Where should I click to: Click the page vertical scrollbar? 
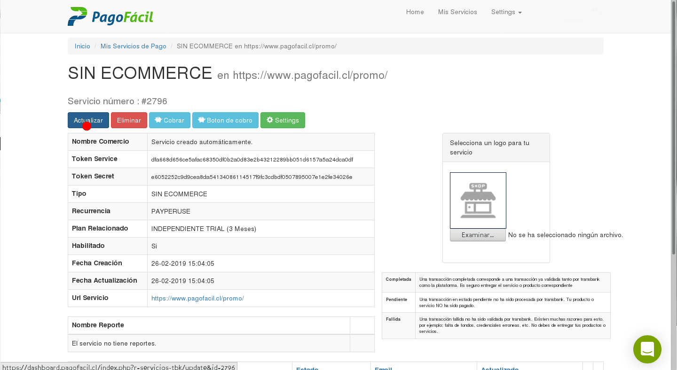[674, 127]
